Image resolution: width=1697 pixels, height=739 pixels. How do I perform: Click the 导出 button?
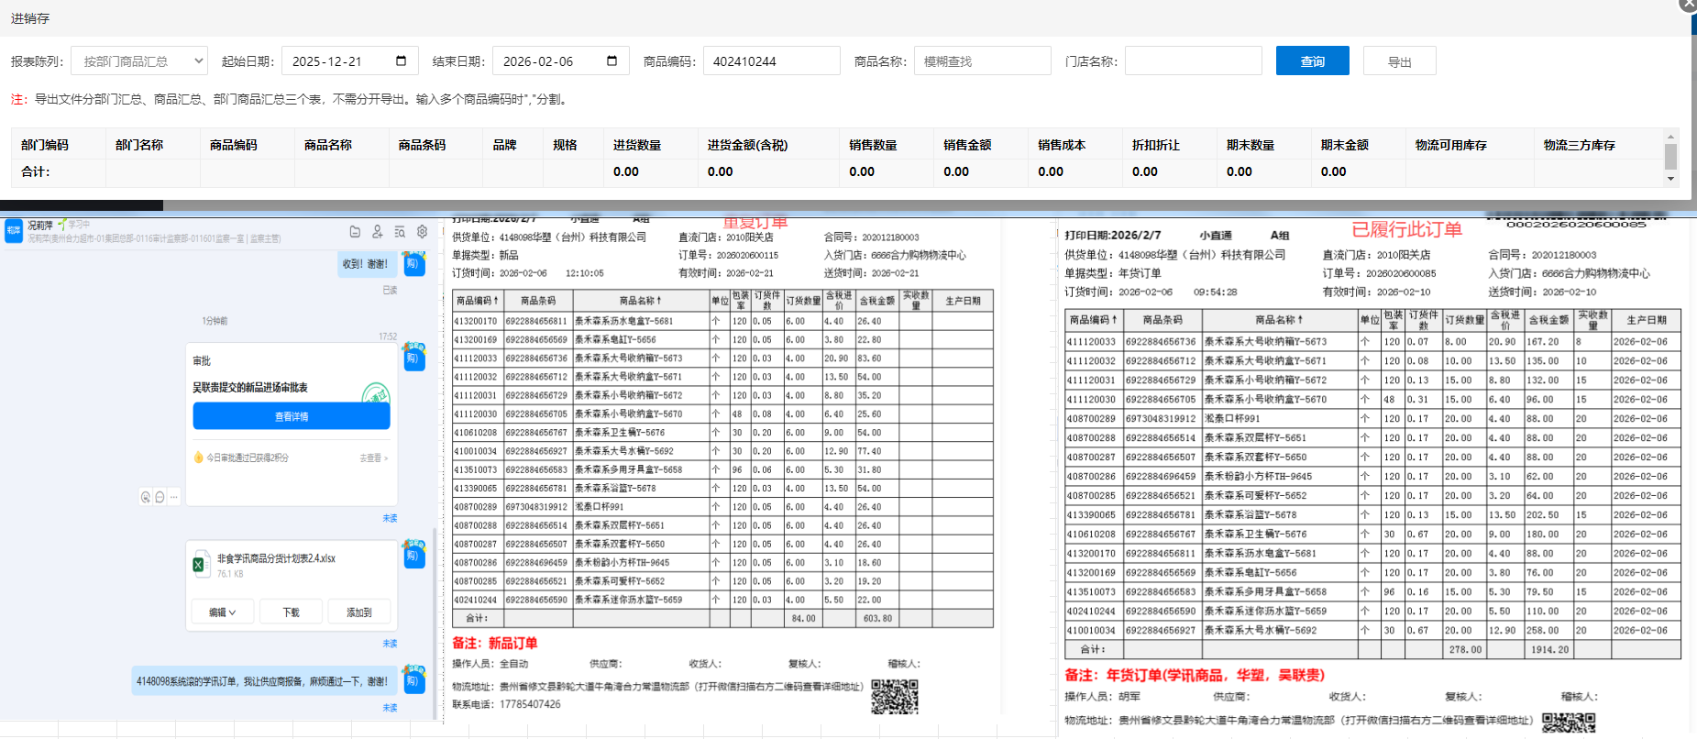pos(1399,61)
